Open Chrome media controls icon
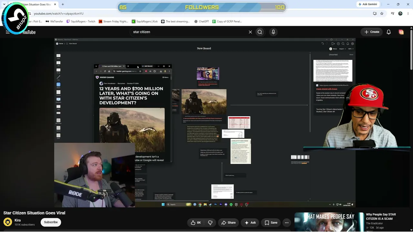 [x=392, y=14]
